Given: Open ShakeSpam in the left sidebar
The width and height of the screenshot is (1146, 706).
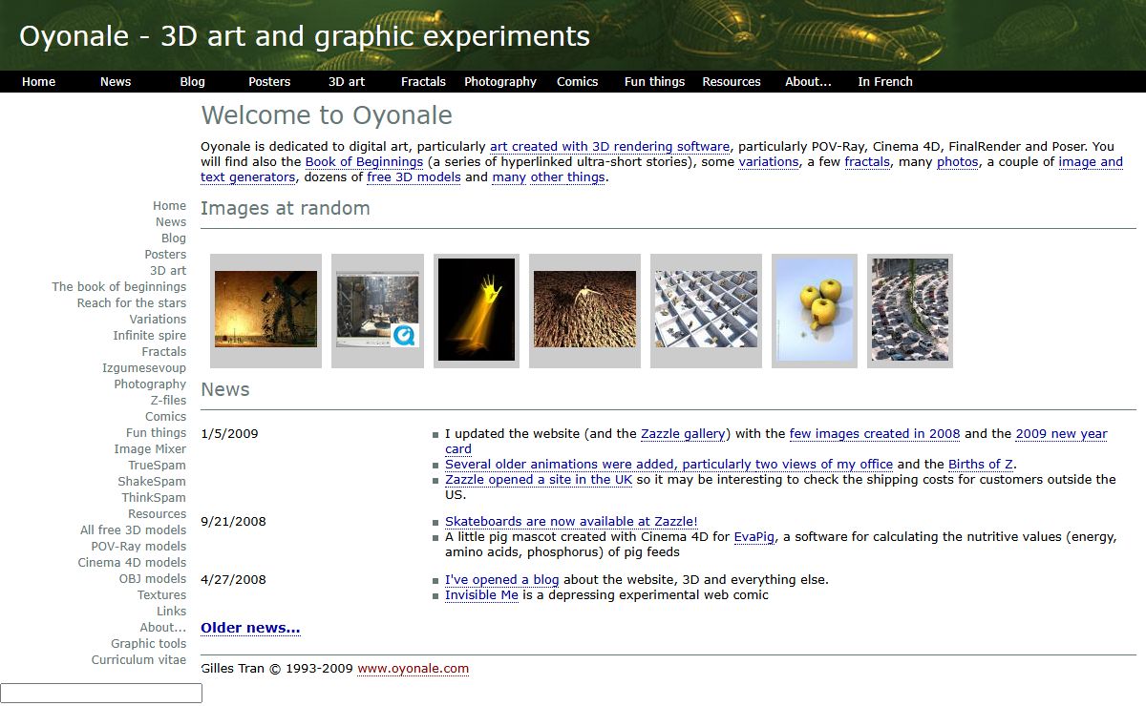Looking at the screenshot, I should [152, 482].
